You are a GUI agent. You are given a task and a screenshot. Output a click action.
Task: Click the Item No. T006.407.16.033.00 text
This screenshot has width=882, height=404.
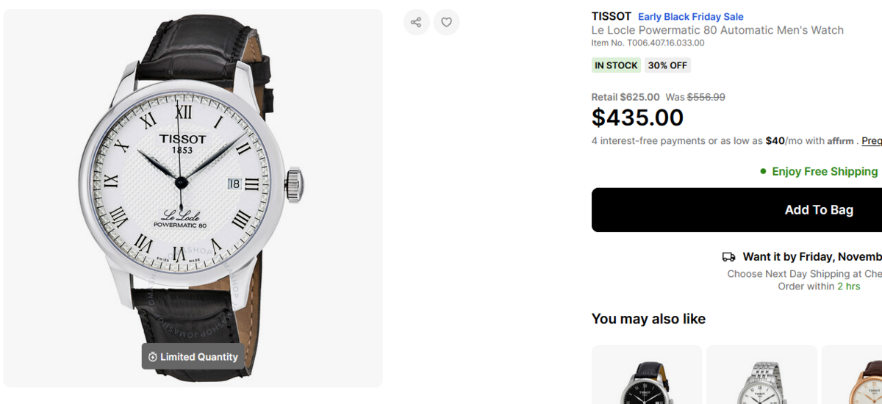[648, 43]
